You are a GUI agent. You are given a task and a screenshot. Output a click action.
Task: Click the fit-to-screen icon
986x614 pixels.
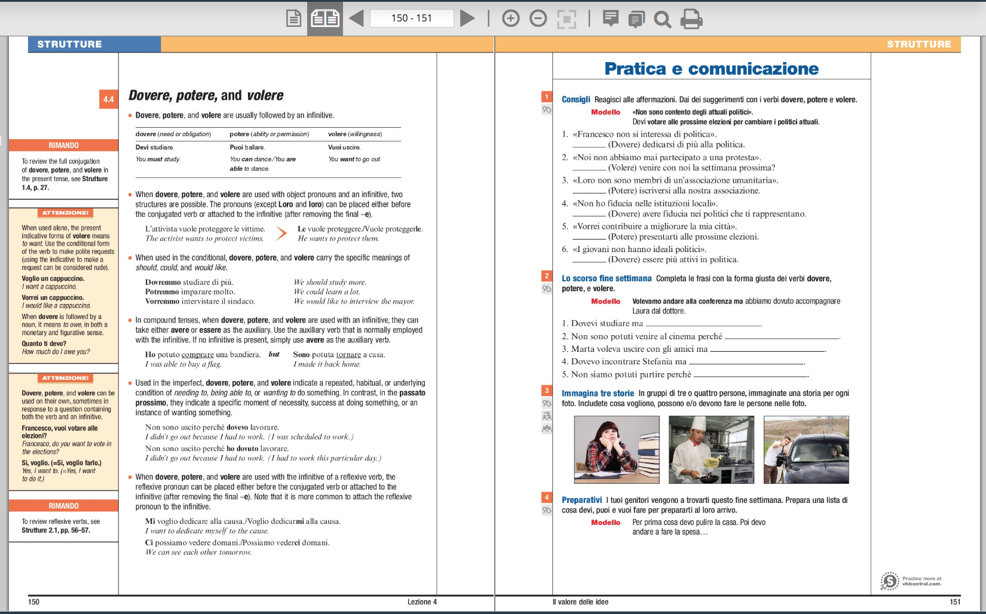566,19
